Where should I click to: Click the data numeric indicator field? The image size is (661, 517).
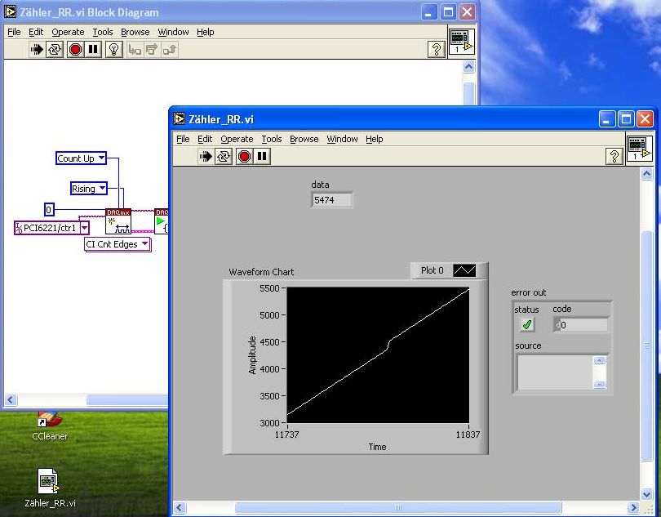tap(332, 200)
